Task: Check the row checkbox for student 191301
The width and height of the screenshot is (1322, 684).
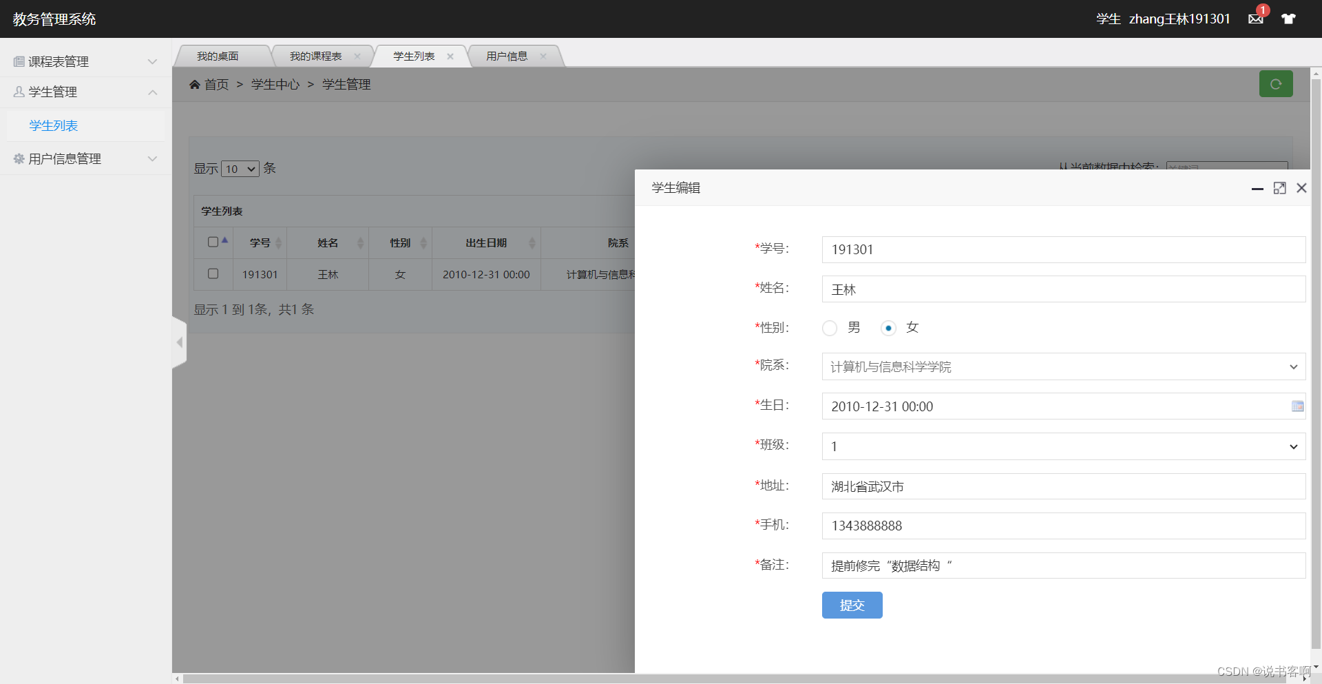Action: [x=213, y=273]
